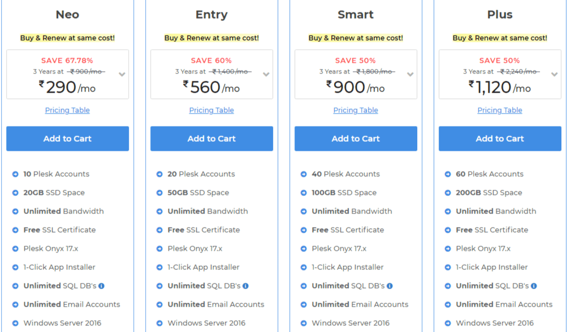This screenshot has height=332, width=567.
Task: Open the Entry Pricing Table link
Action: tap(211, 110)
